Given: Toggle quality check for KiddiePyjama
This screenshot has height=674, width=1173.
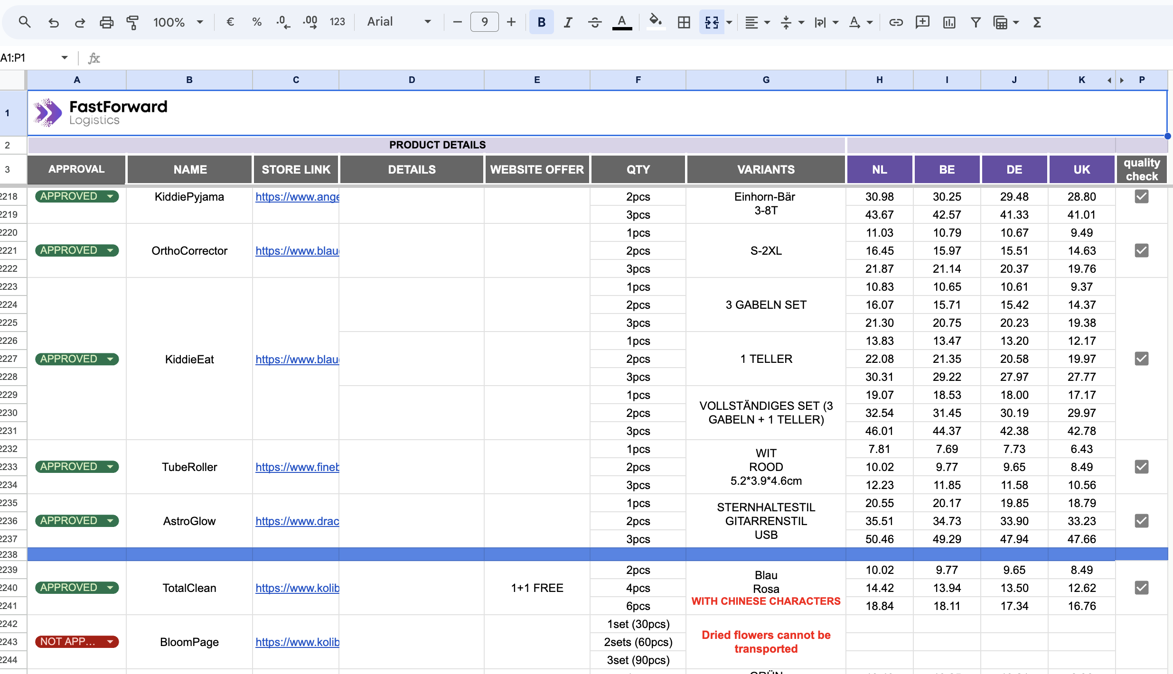Looking at the screenshot, I should [1141, 196].
